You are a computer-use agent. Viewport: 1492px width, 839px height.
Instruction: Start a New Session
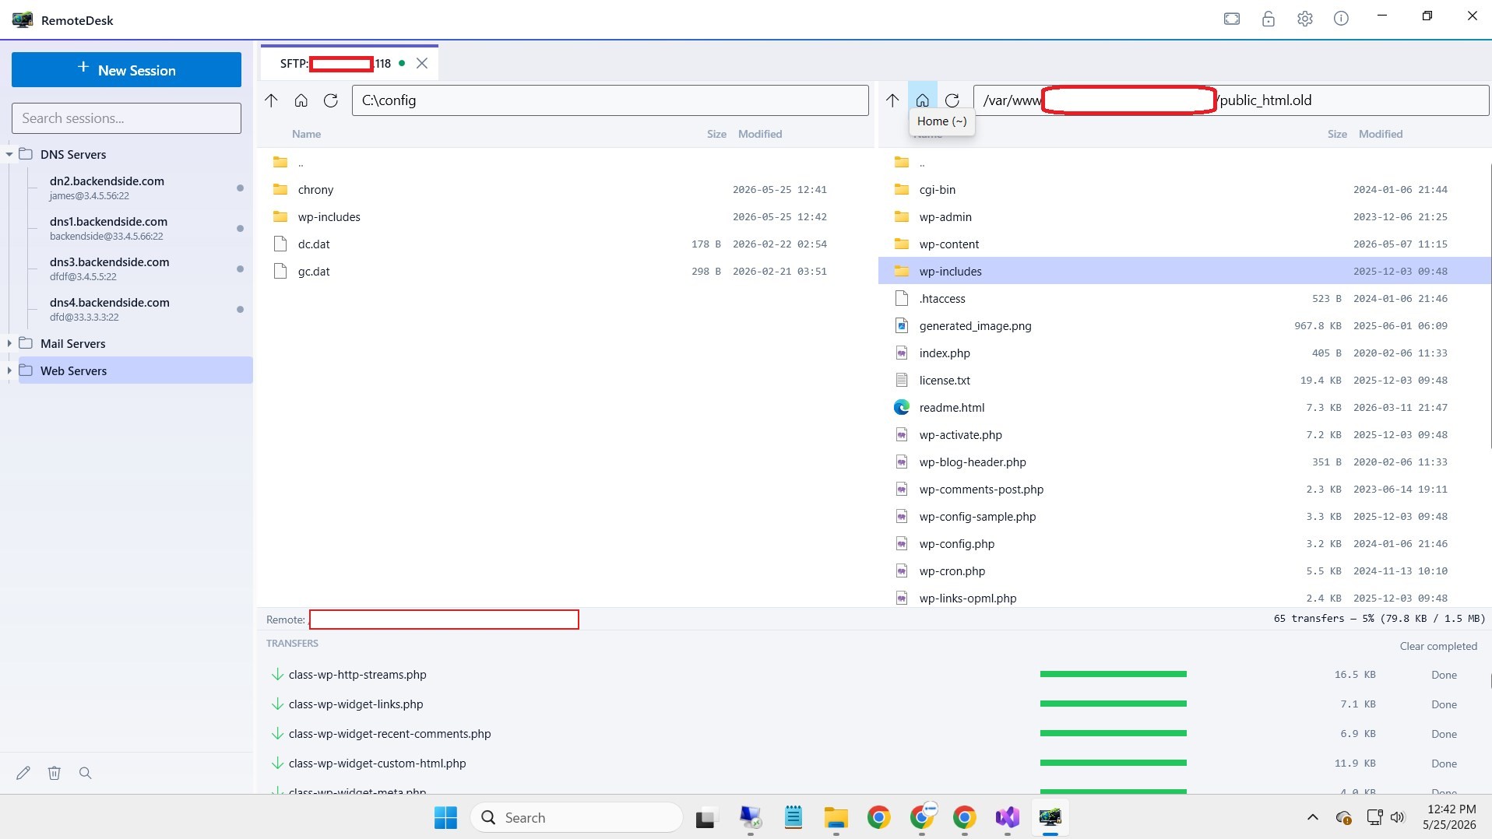[x=126, y=70]
